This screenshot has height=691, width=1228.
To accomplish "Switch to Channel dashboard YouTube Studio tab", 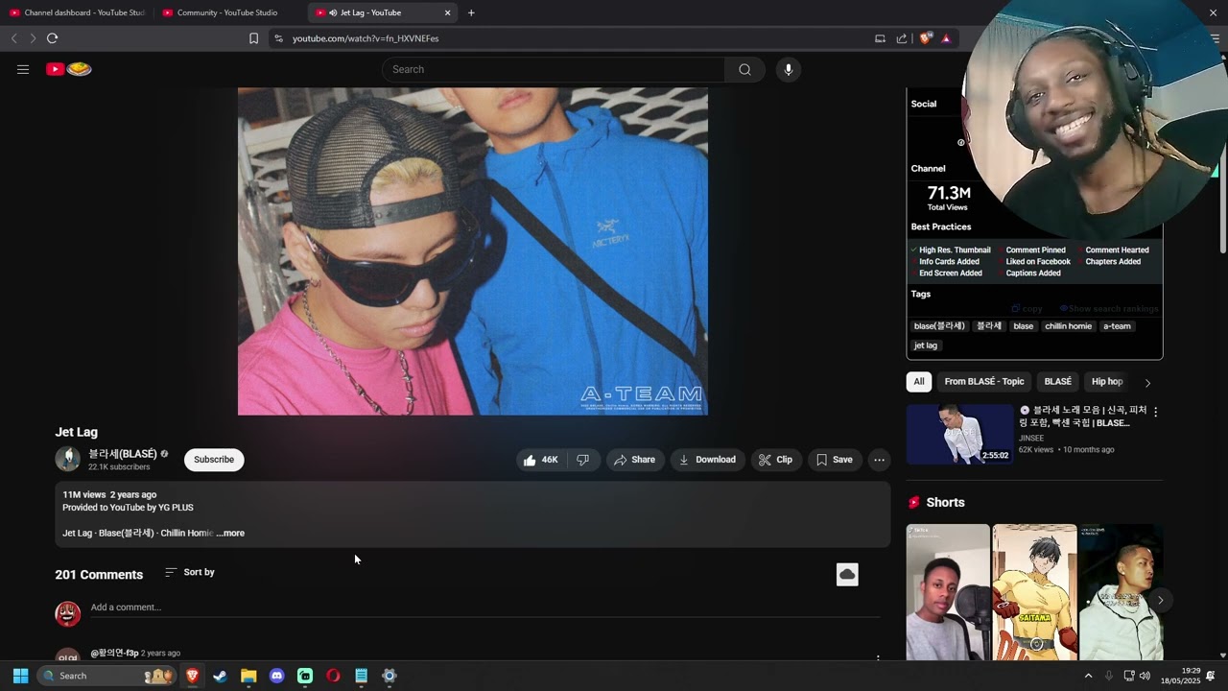I will click(x=78, y=12).
